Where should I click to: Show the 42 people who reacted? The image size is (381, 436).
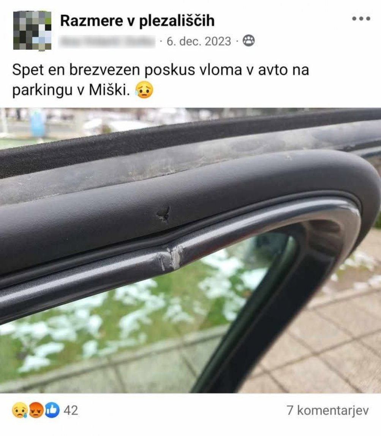pyautogui.click(x=71, y=411)
